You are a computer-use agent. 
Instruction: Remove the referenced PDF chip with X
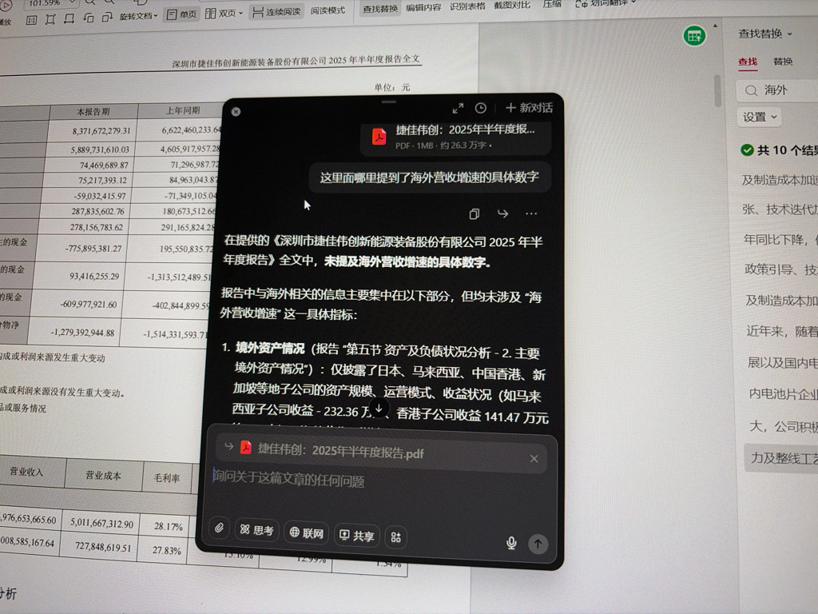[534, 459]
